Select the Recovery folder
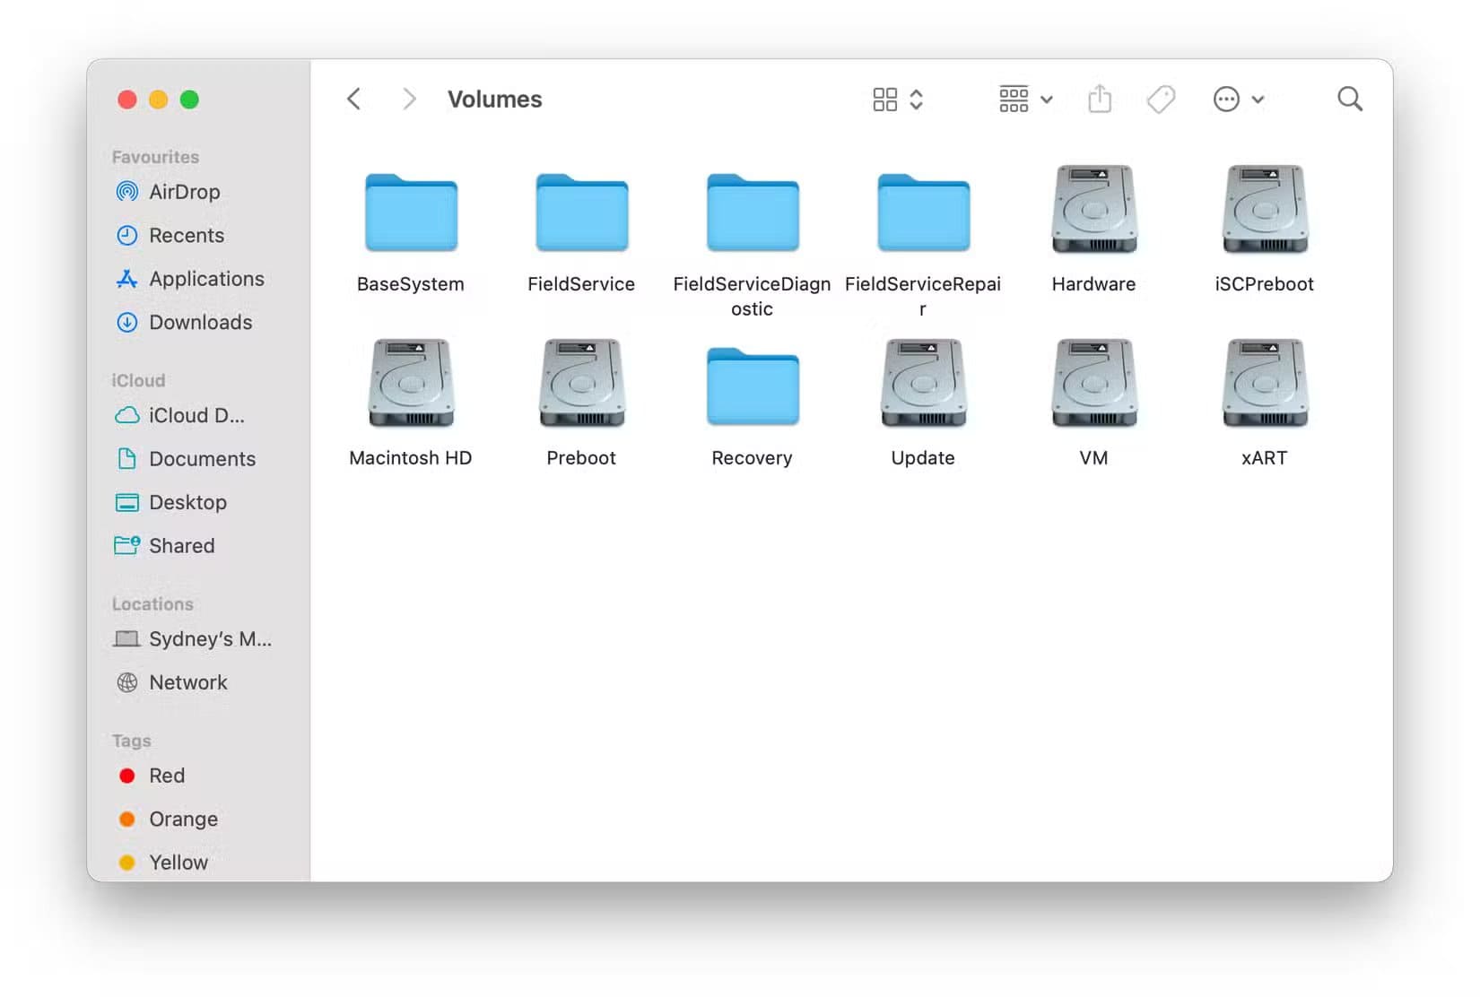 752,386
